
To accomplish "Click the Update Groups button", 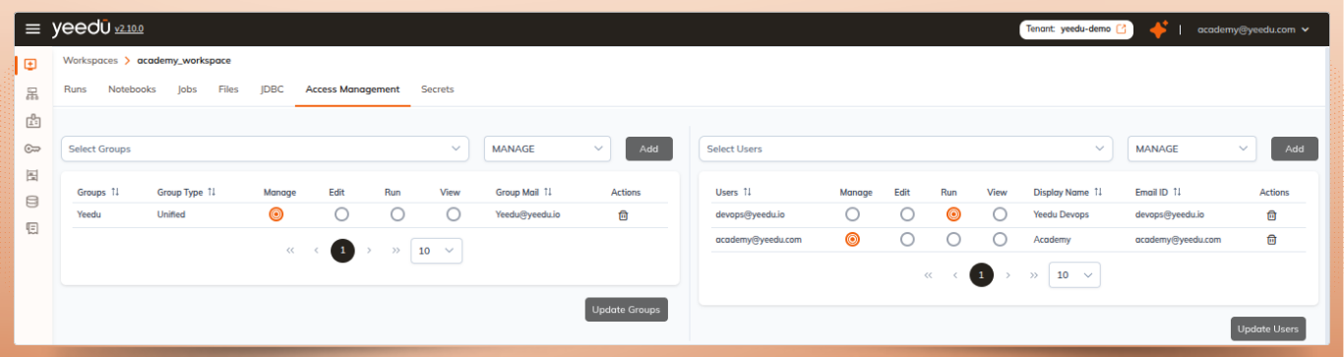I will point(627,310).
